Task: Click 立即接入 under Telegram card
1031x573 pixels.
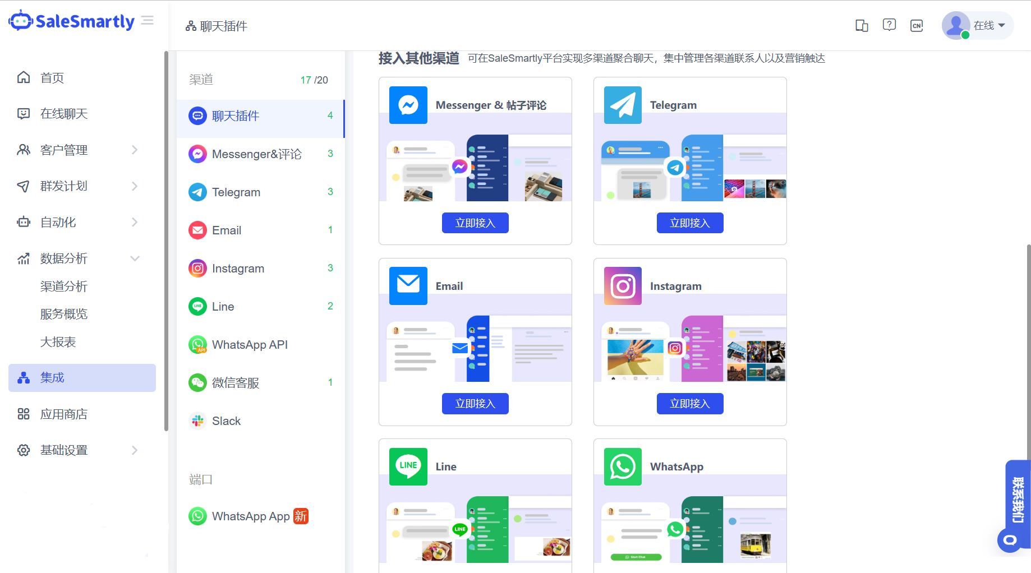Action: coord(690,223)
